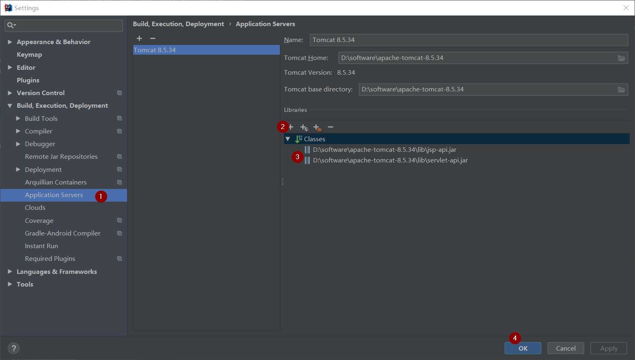Image resolution: width=635 pixels, height=360 pixels.
Task: Click the Apply button
Action: point(608,348)
